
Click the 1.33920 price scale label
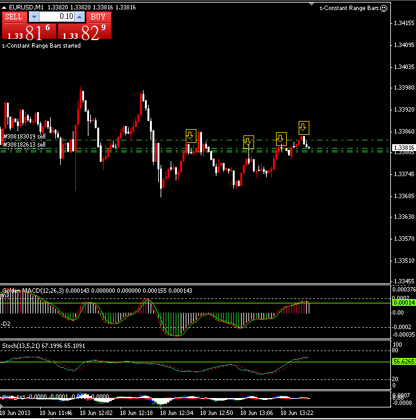(404, 110)
